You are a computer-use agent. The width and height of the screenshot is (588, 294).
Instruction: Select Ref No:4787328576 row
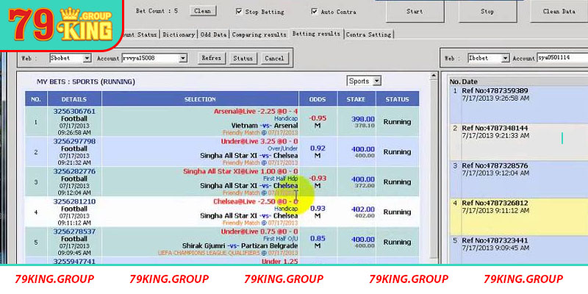point(519,179)
